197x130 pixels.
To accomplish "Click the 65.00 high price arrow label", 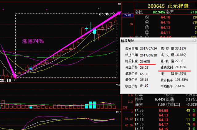I will click(x=107, y=14).
